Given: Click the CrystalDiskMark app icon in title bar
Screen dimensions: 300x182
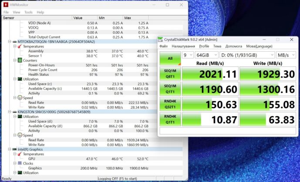Looking at the screenshot, I should pyautogui.click(x=160, y=39).
